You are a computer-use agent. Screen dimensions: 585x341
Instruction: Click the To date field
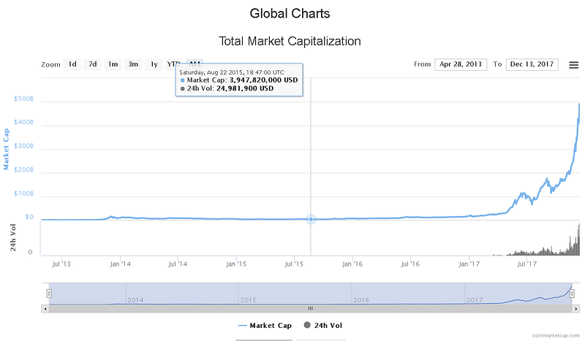tap(532, 64)
